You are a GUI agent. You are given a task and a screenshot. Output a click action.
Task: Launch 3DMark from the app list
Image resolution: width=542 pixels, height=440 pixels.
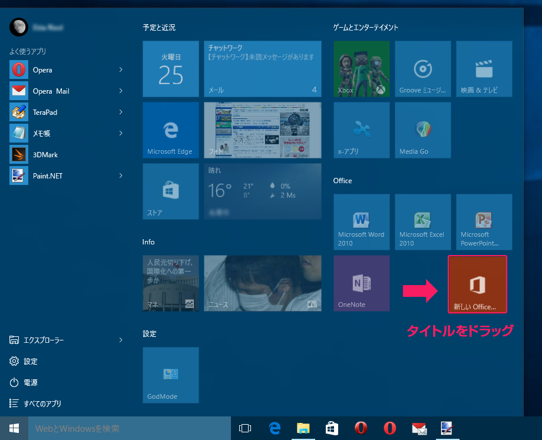pyautogui.click(x=65, y=154)
